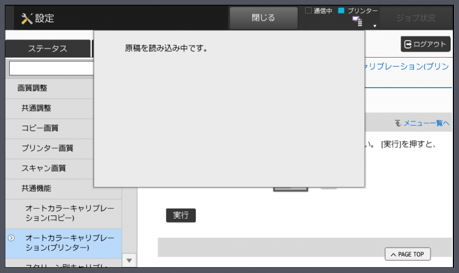
Task: Toggle the 通信中 indicator box
Action: [308, 10]
